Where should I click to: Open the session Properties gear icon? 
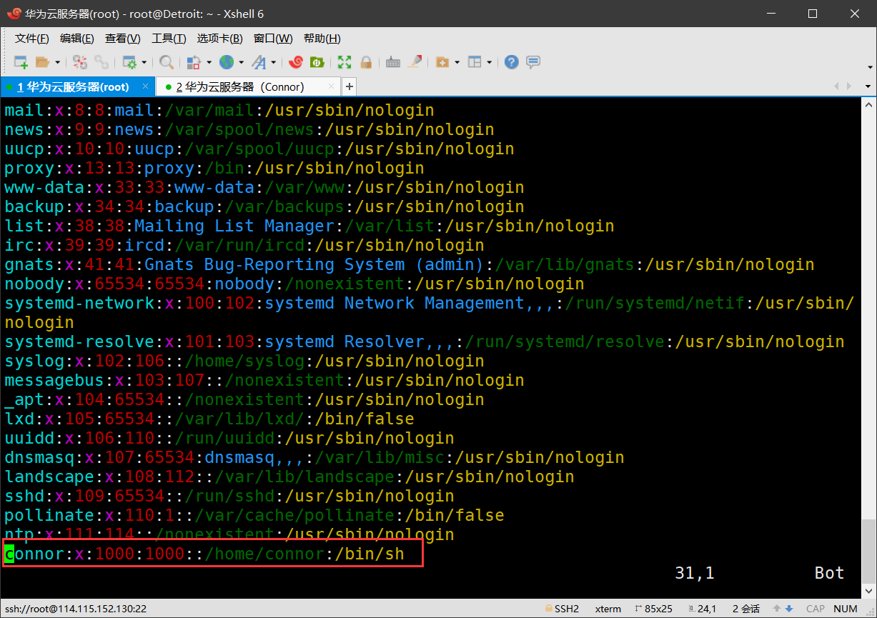click(129, 62)
